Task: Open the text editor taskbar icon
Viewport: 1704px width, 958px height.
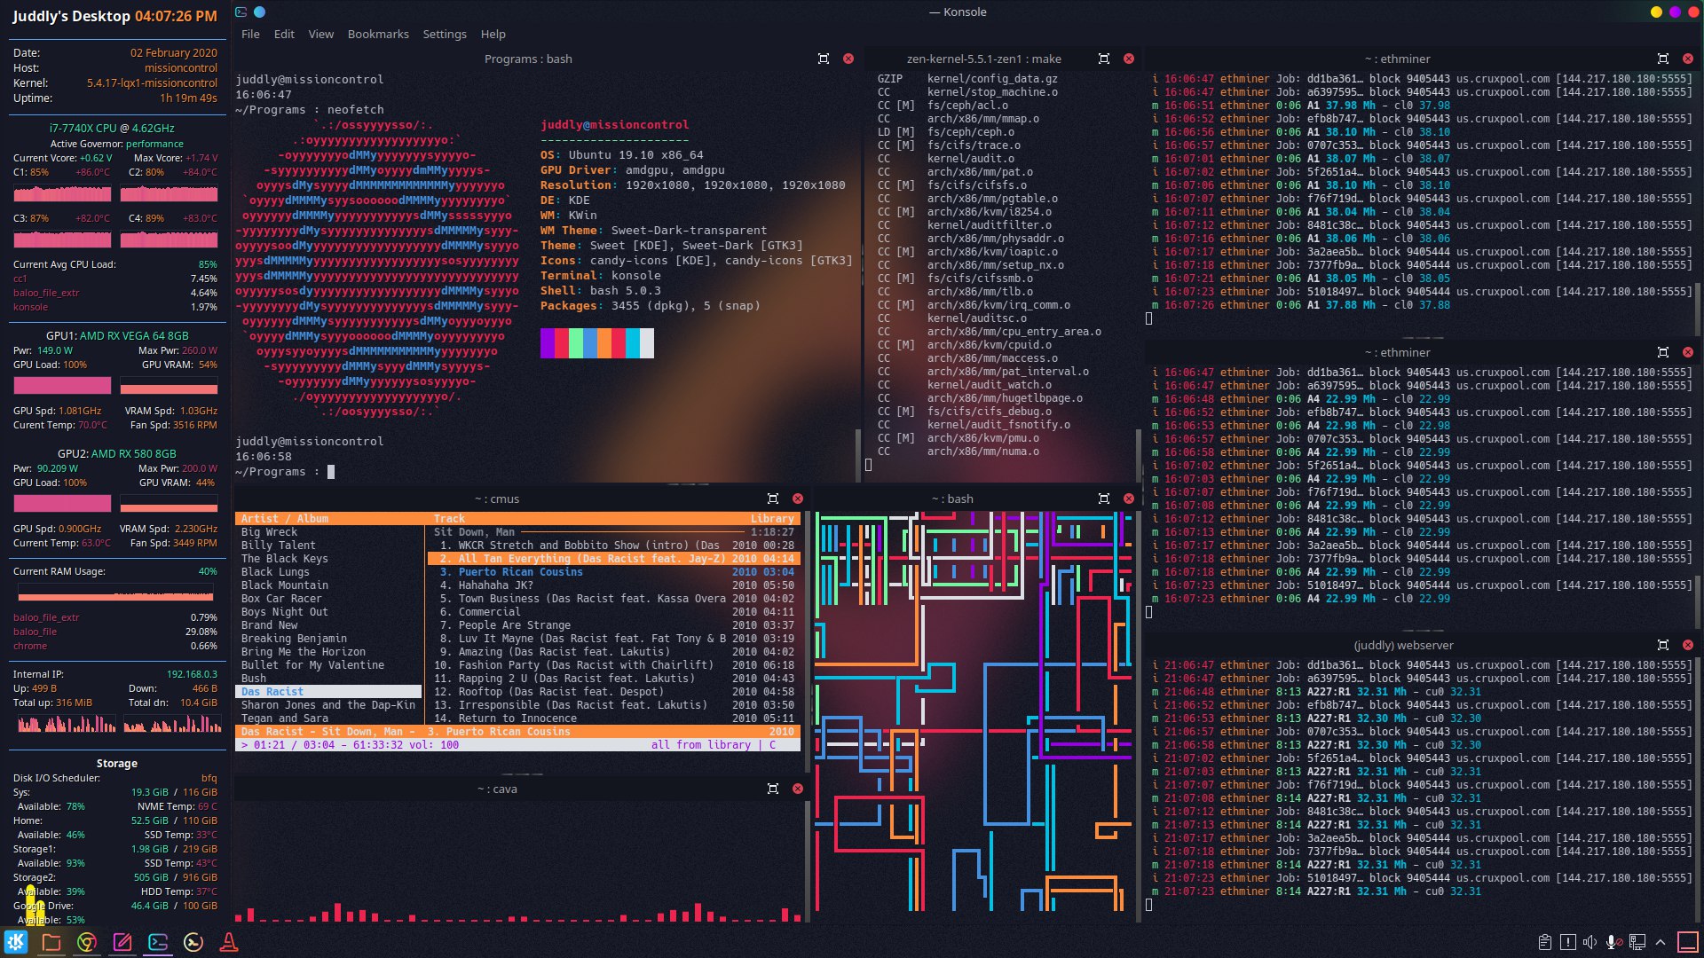Action: tap(122, 942)
